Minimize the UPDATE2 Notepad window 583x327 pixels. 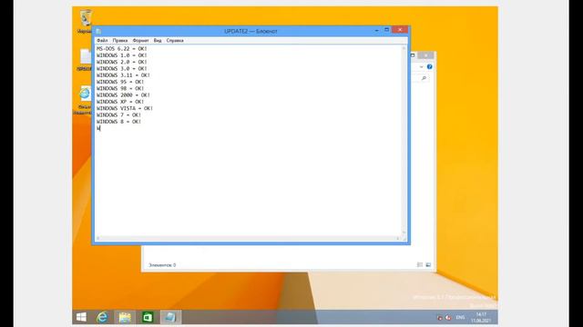(x=376, y=30)
